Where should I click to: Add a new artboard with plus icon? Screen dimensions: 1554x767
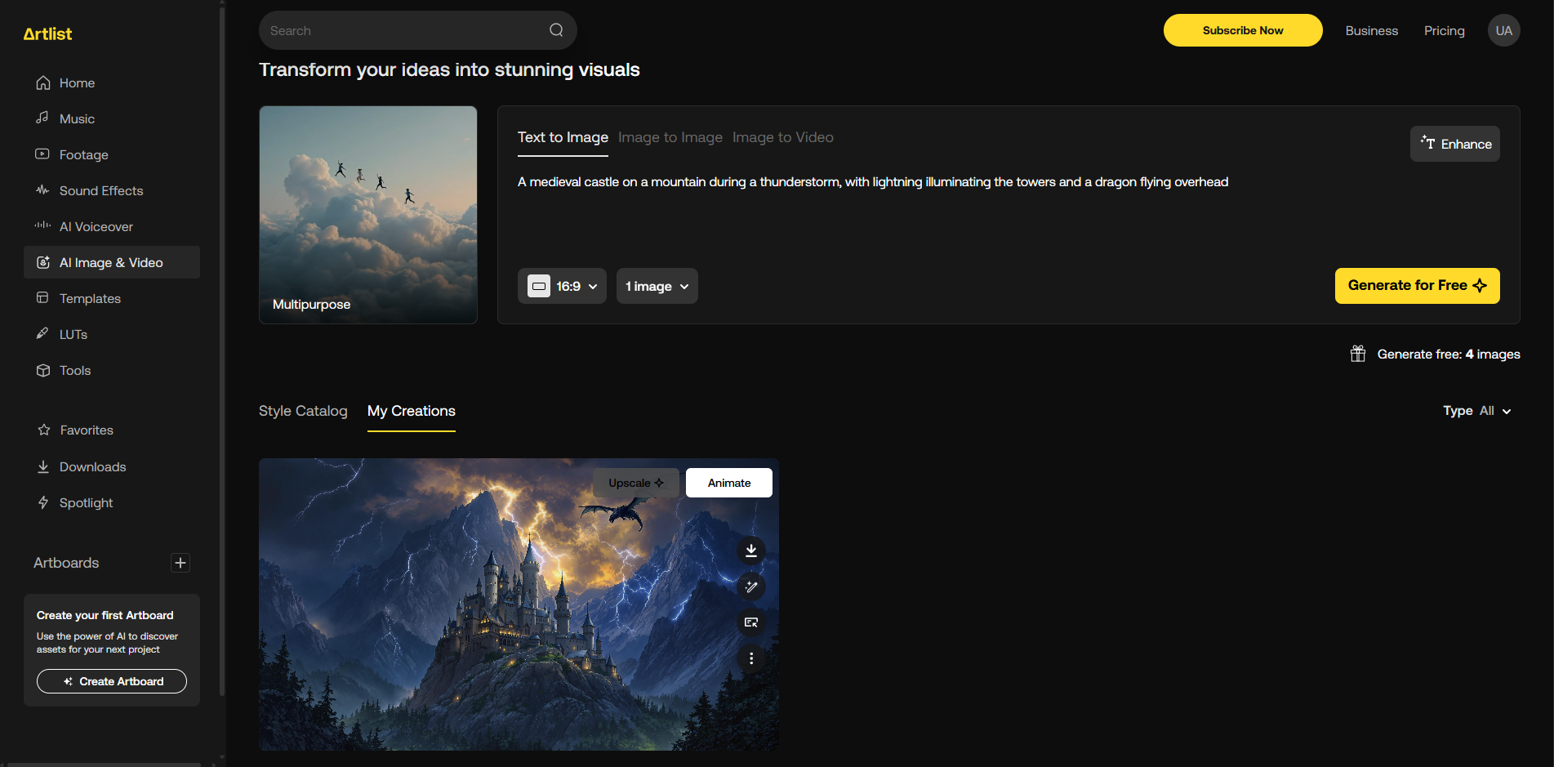coord(180,563)
